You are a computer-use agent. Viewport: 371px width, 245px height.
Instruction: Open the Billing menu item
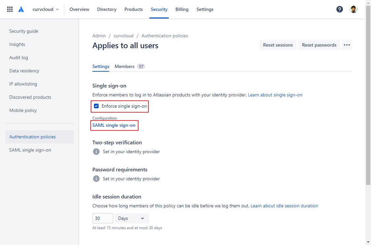click(x=182, y=9)
